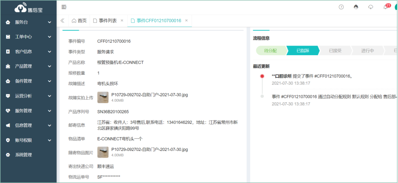Close the 事件列表 tab
Image resolution: width=398 pixels, height=183 pixels.
click(x=122, y=21)
